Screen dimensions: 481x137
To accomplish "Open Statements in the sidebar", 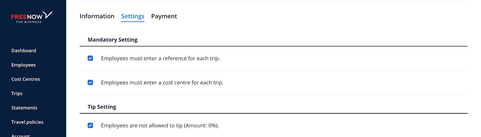I will 24,108.
